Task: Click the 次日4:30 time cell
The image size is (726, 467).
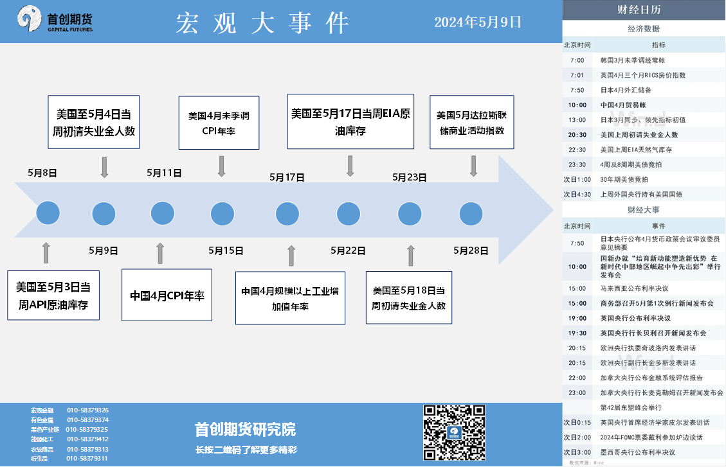Action: coord(577,194)
